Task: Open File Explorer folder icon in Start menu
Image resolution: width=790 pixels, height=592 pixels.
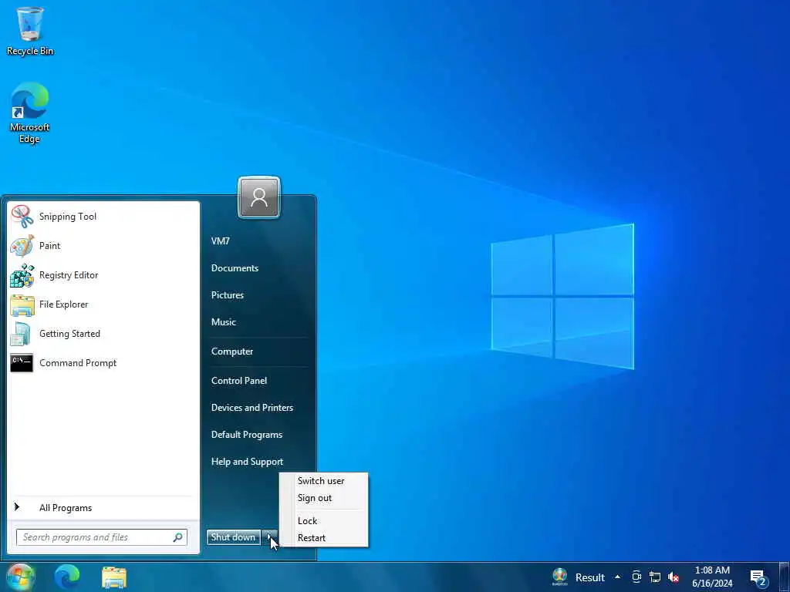Action: [x=22, y=304]
